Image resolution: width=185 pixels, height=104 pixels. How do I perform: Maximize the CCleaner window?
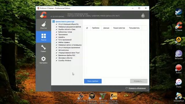(x=139, y=8)
